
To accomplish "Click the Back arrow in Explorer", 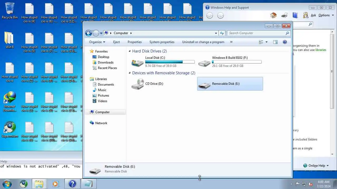I will tap(88, 33).
